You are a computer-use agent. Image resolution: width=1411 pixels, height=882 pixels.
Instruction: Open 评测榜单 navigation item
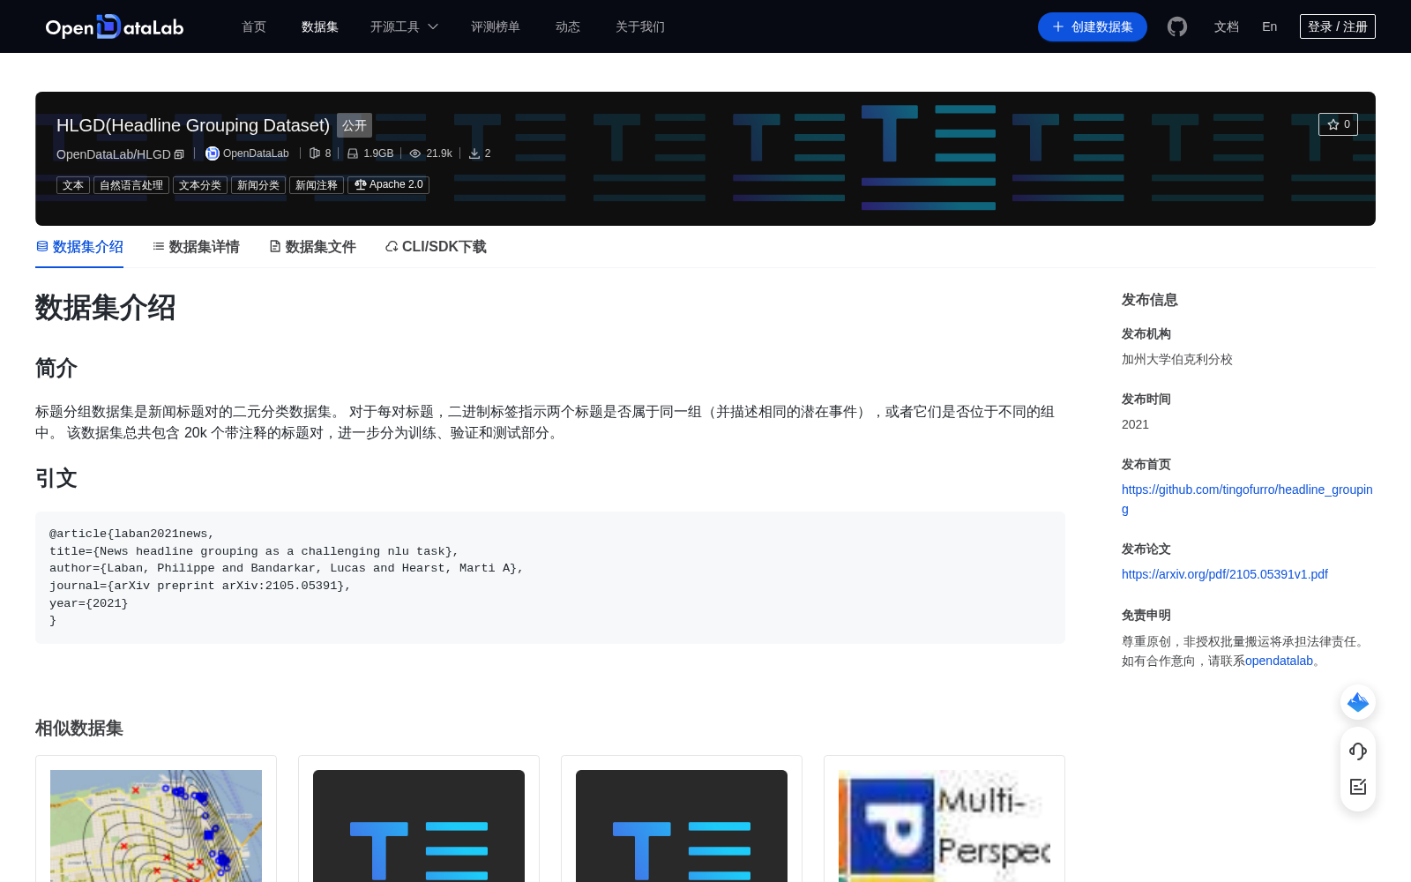point(496,26)
